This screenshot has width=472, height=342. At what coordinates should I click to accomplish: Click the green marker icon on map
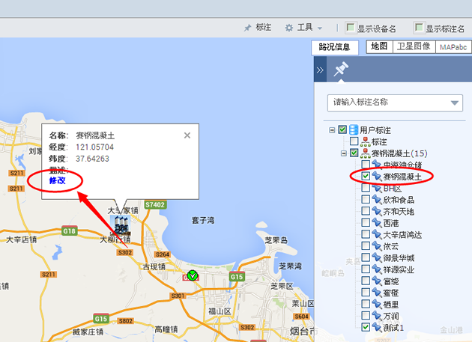coord(193,275)
